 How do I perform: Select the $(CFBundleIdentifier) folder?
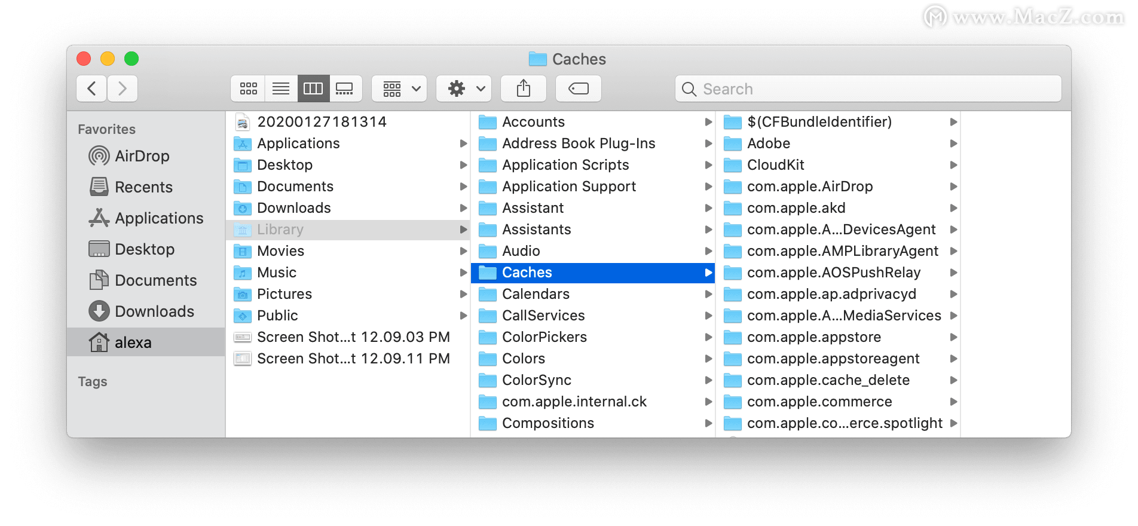pyautogui.click(x=838, y=122)
